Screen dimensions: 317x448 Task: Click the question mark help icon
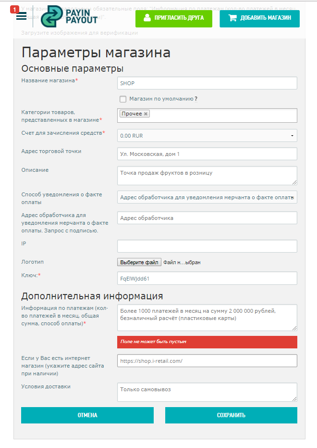[196, 99]
